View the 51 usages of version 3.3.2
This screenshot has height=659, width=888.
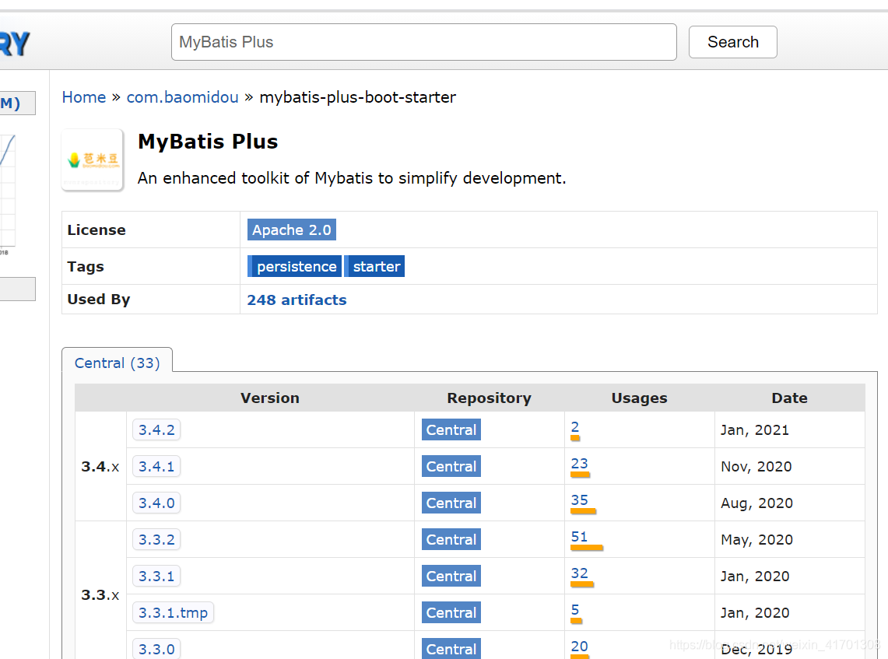click(579, 537)
